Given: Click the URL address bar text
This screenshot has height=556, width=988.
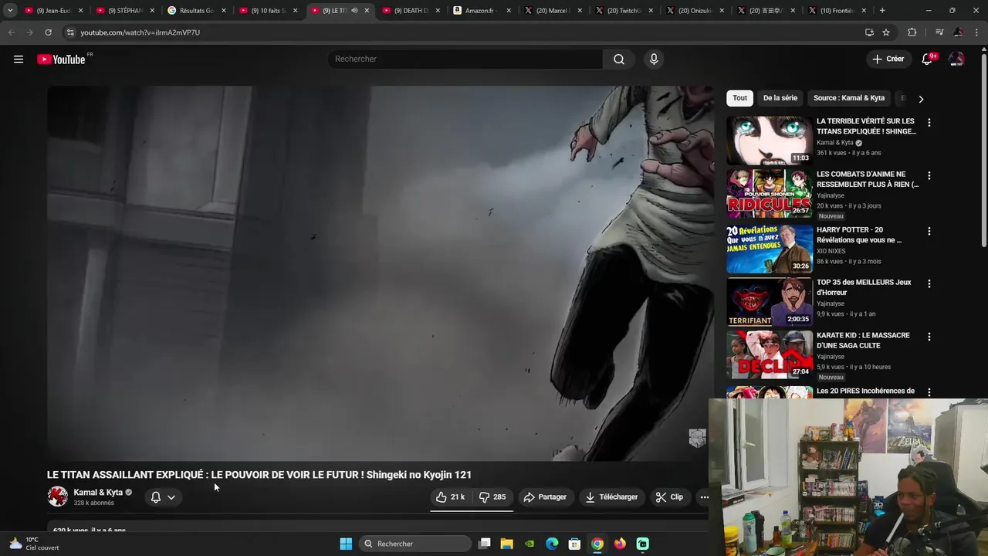Looking at the screenshot, I should tap(140, 32).
